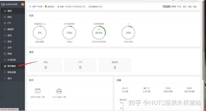Click the uptime 已不间断运行 0天 text

[x=95, y=7]
